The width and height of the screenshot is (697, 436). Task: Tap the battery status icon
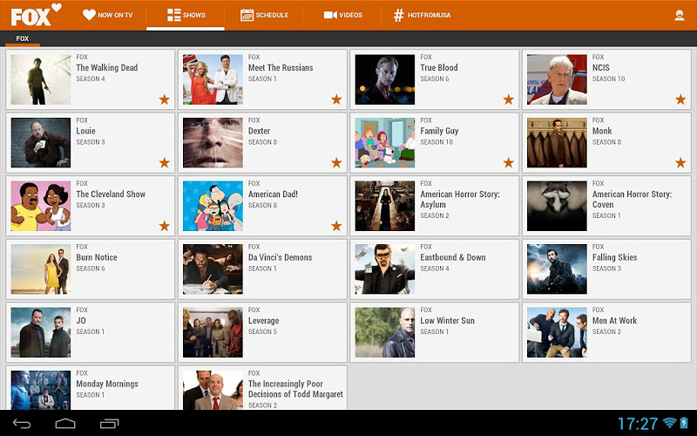(x=684, y=422)
